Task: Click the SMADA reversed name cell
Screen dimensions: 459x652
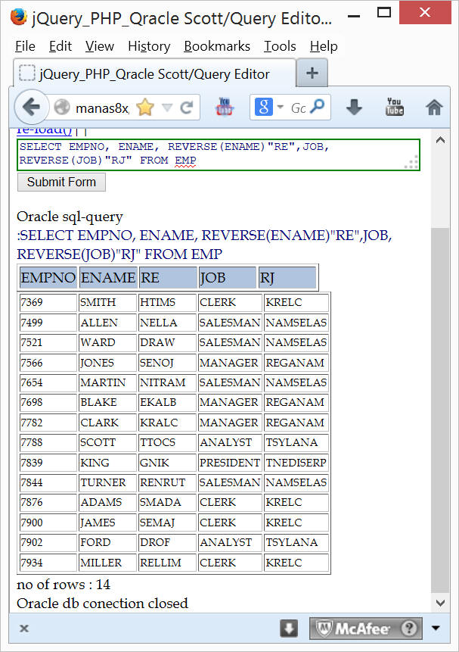Action: [x=167, y=502]
